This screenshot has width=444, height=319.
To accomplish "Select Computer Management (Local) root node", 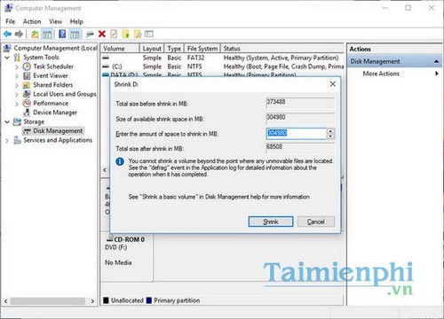I will click(x=55, y=48).
